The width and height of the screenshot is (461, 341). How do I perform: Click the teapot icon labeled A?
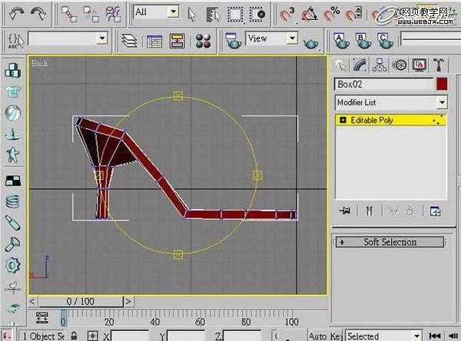341,41
